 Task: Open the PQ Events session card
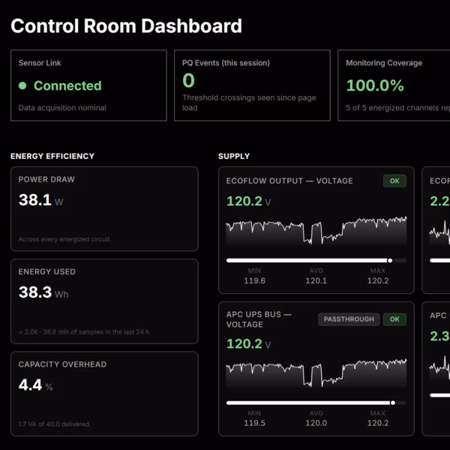[252, 85]
